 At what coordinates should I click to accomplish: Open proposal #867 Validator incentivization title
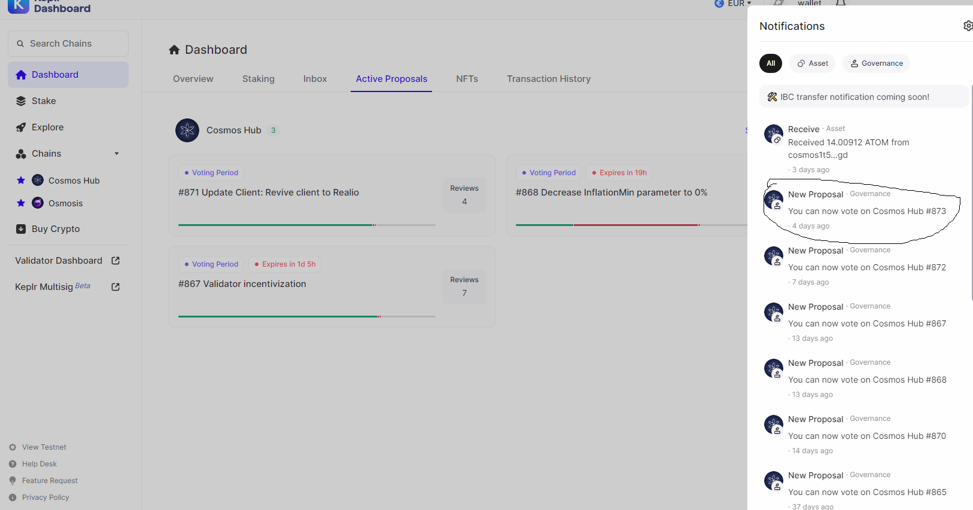click(242, 284)
